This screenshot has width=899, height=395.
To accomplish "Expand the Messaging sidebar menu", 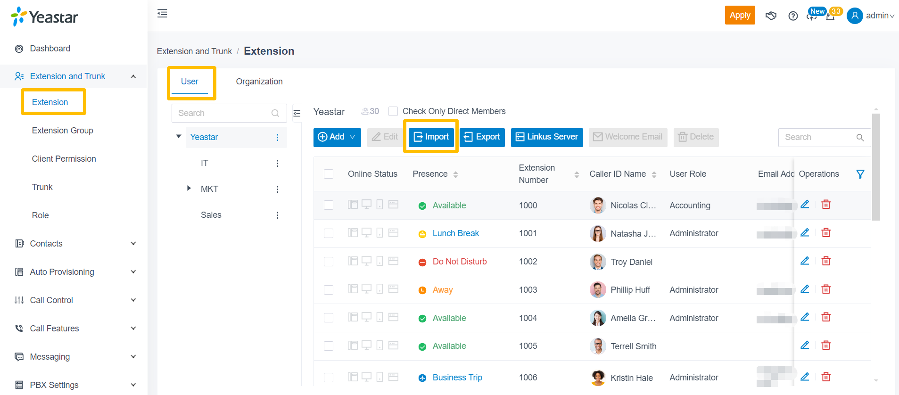I will (x=133, y=357).
